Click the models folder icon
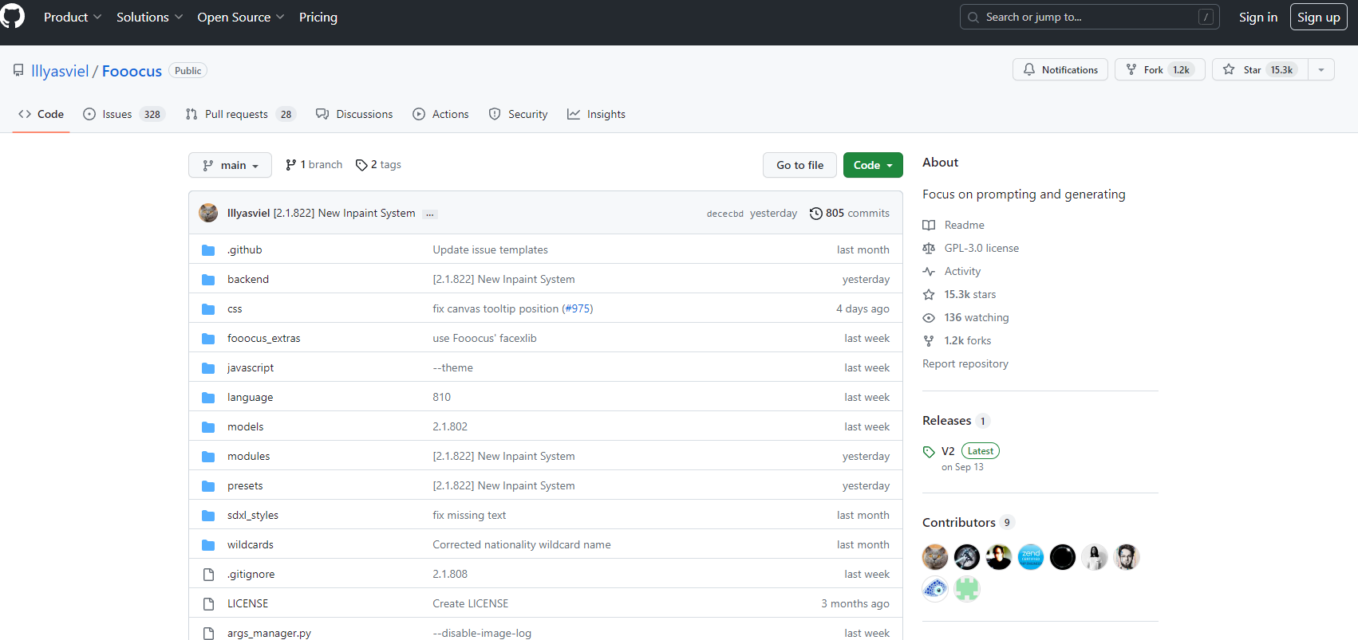1358x640 pixels. click(x=208, y=427)
